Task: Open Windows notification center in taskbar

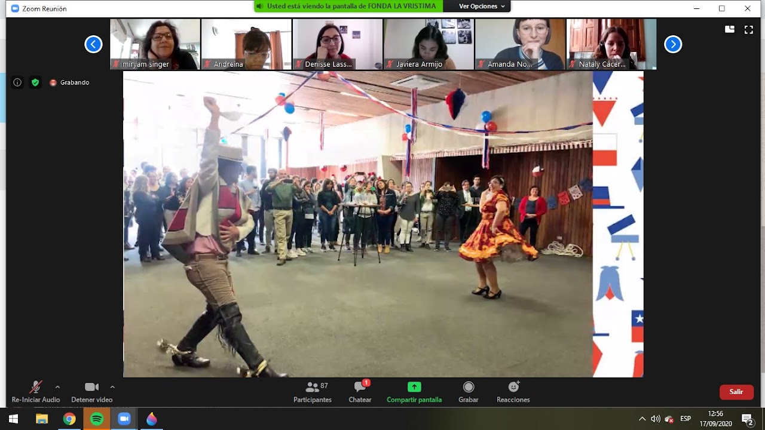Action: click(747, 419)
